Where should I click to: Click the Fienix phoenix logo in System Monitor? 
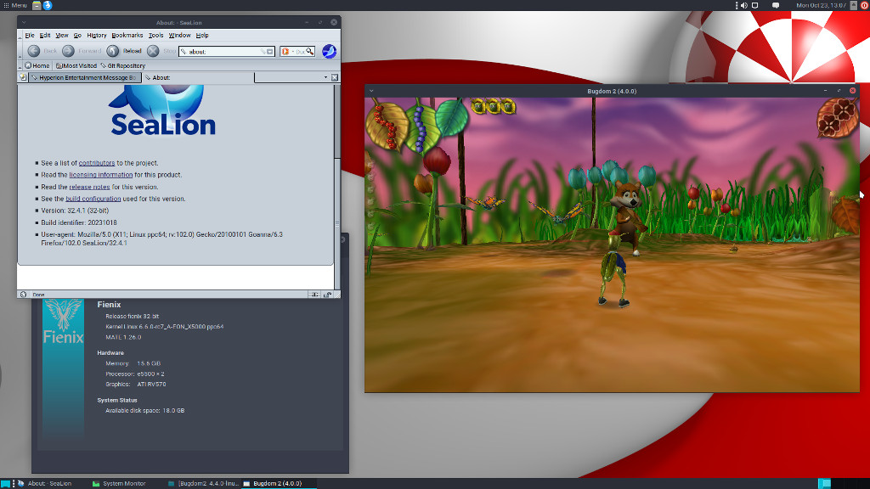coord(63,322)
